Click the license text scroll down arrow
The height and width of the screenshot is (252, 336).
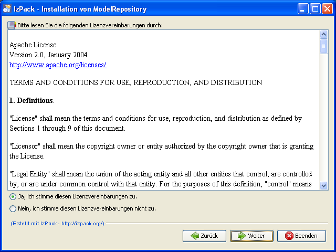[323, 185]
